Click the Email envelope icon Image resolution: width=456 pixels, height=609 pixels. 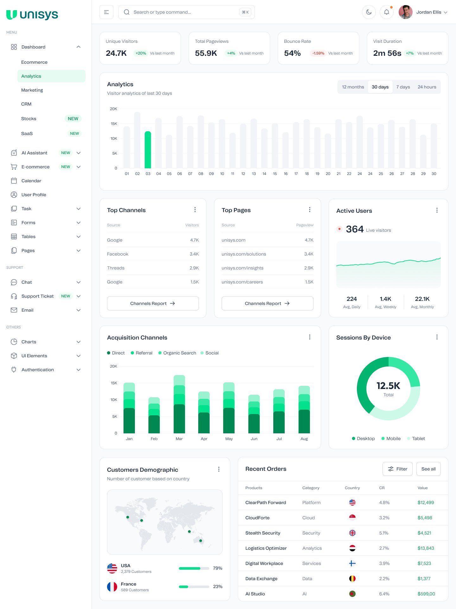coord(14,310)
